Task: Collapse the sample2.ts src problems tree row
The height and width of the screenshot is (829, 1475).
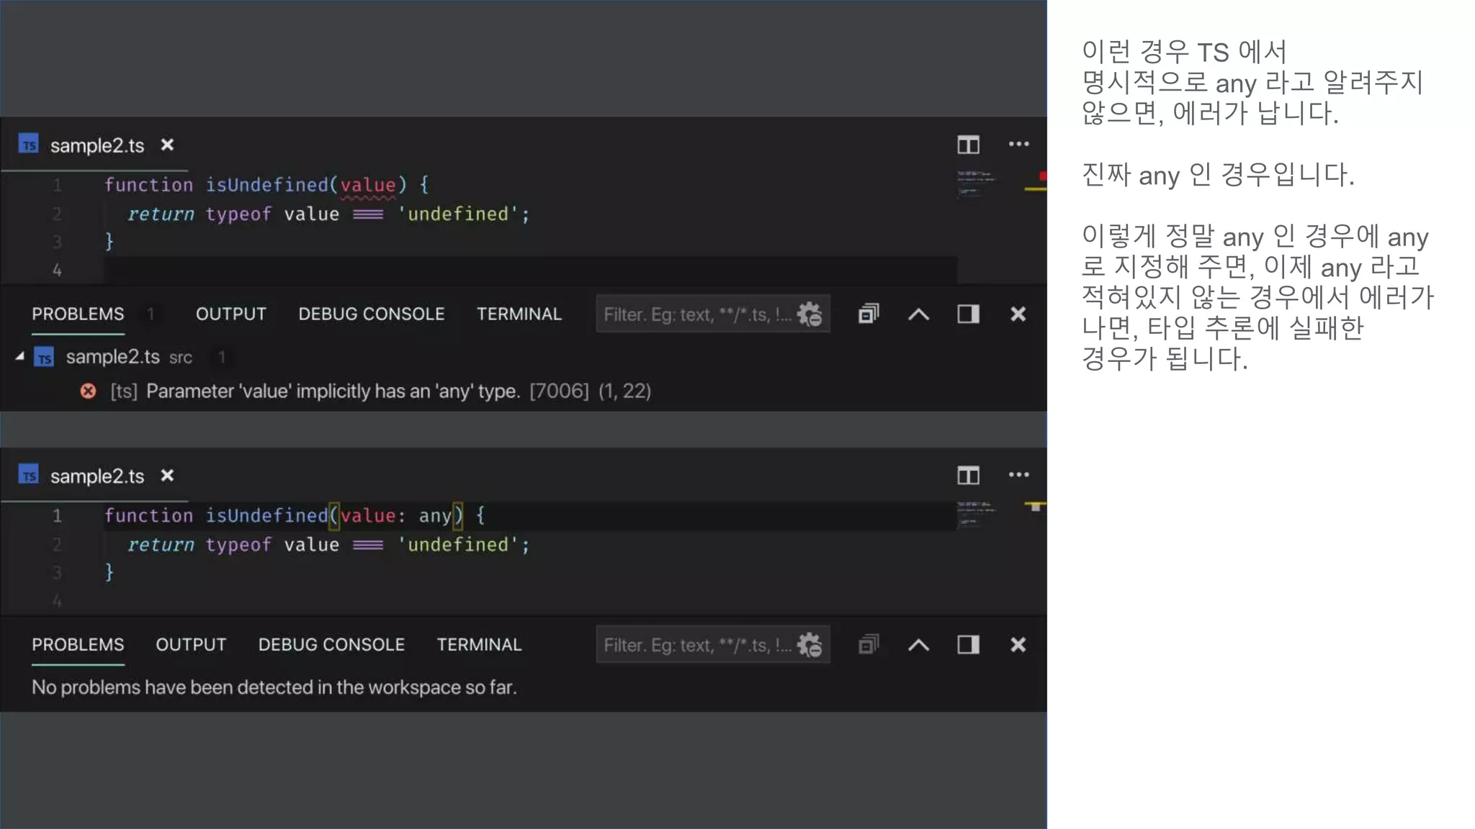Action: point(20,356)
